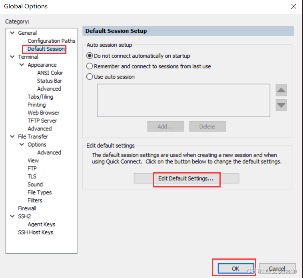The image size is (303, 278).
Task: Select Default Session in category tree
Action: point(46,49)
